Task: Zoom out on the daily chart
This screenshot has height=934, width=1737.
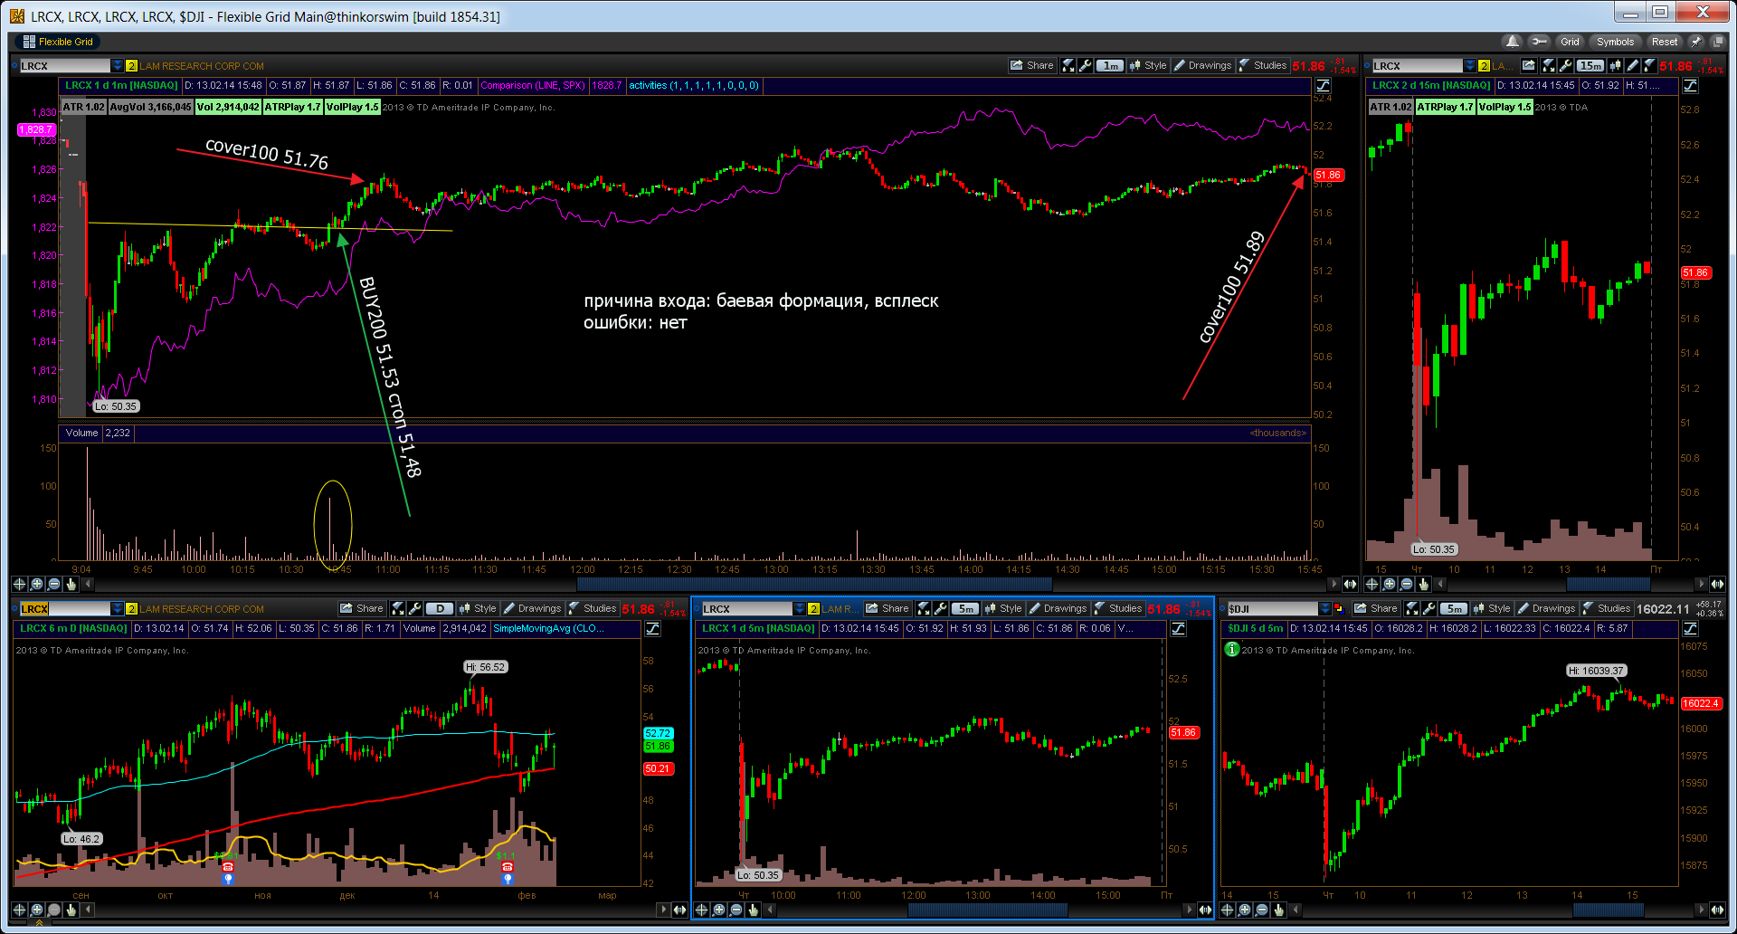Action: [x=53, y=910]
